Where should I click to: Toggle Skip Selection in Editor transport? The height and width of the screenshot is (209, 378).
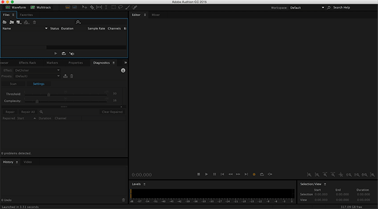(x=270, y=174)
